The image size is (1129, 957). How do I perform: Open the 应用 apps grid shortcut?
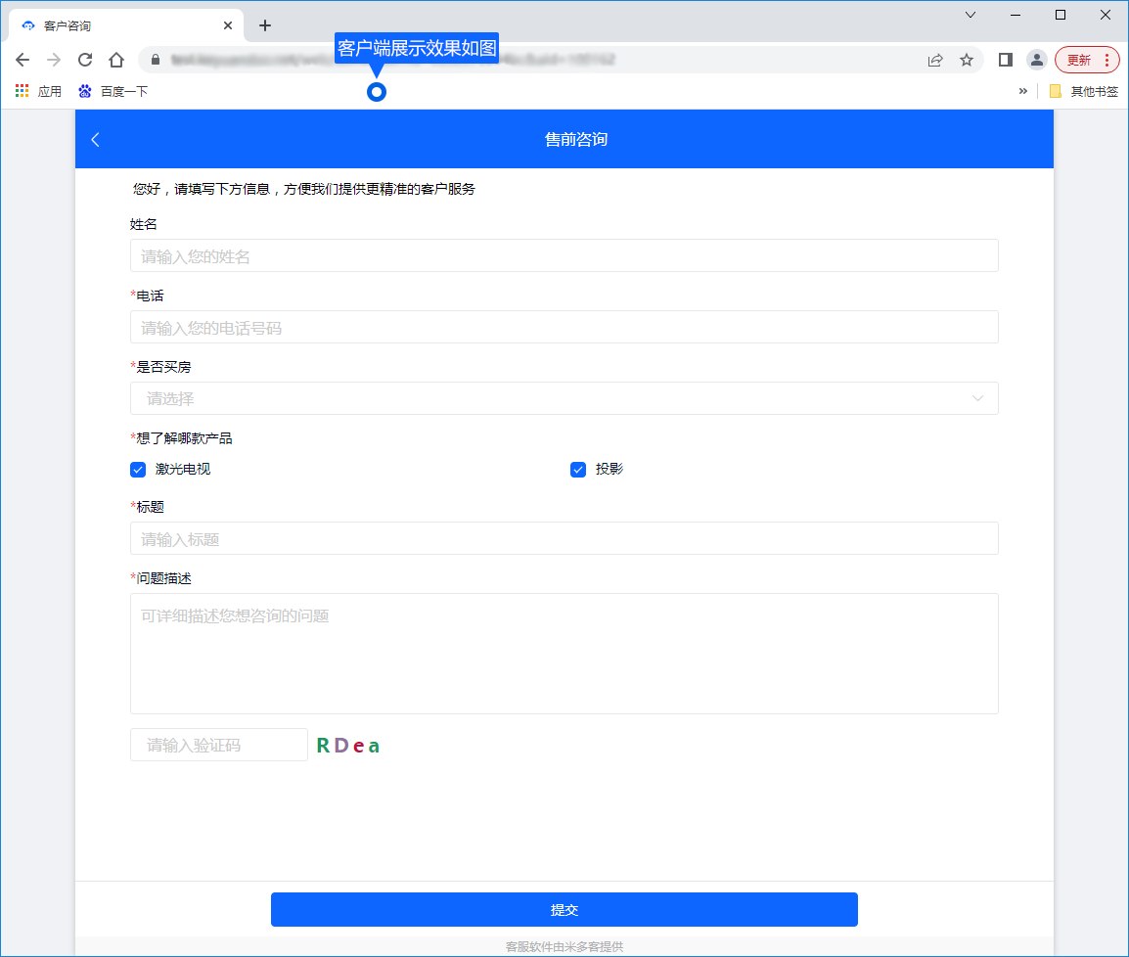(38, 91)
